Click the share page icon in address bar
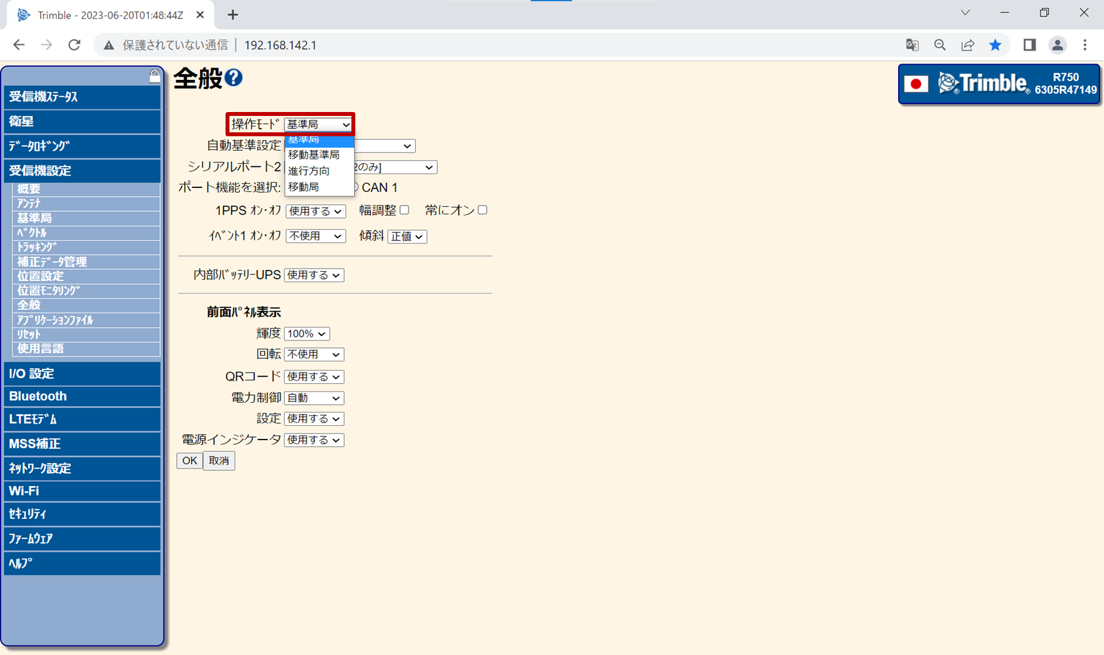 pos(968,45)
